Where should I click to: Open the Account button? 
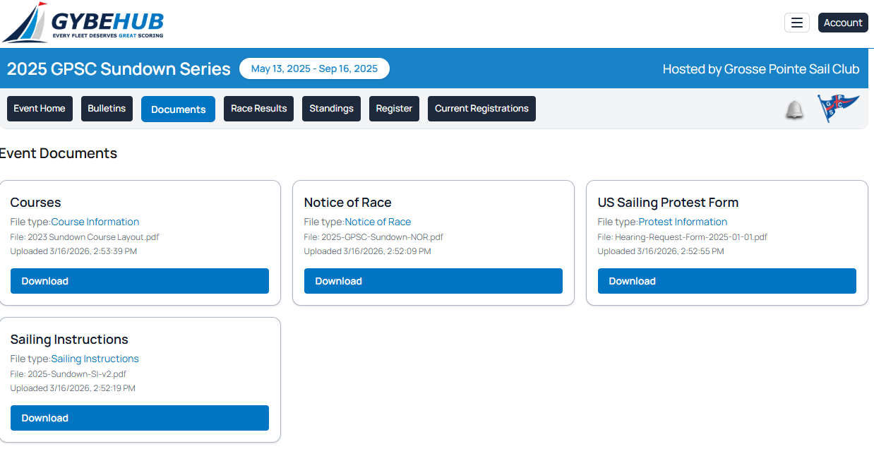click(843, 23)
